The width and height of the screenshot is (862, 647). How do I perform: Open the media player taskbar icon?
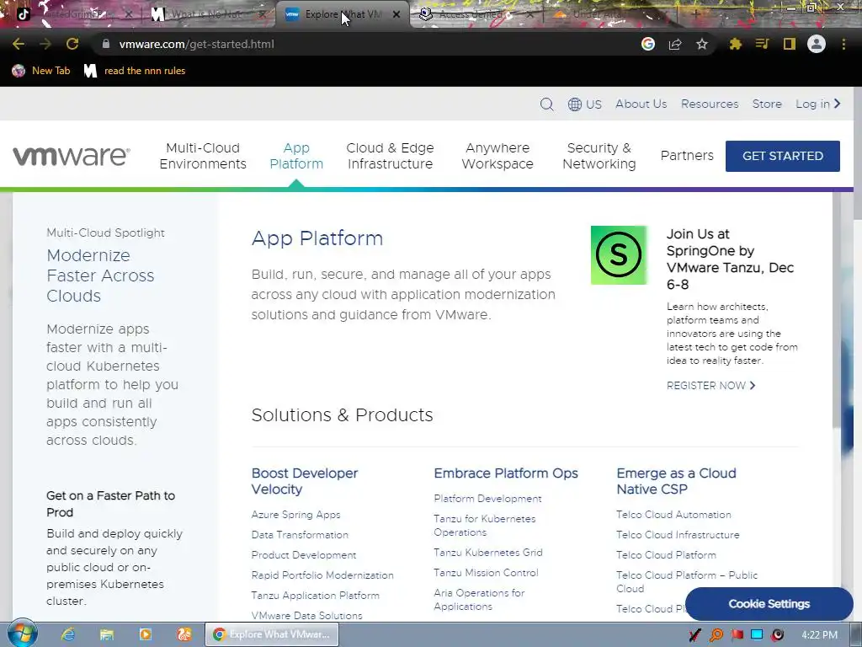point(146,634)
